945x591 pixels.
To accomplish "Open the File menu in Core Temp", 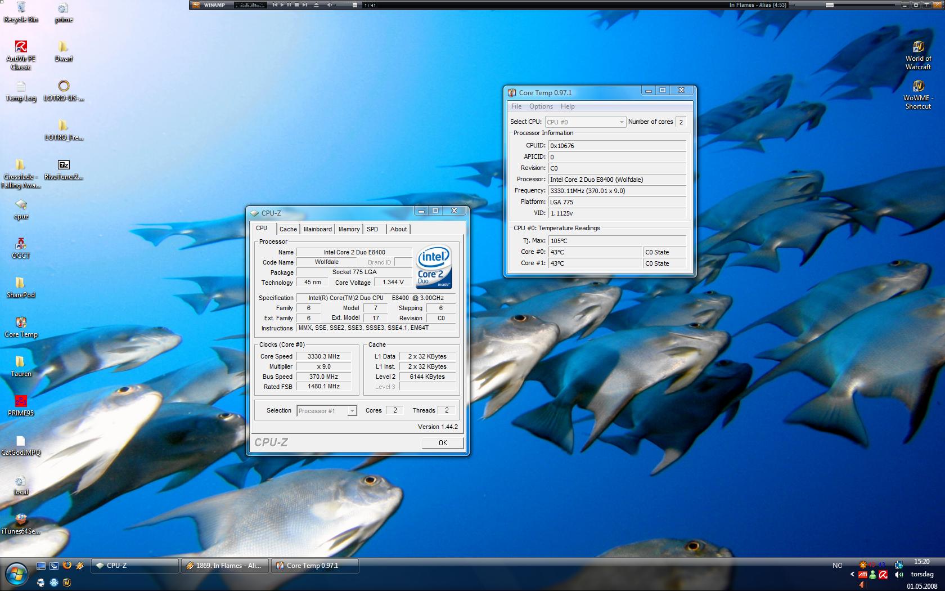I will pyautogui.click(x=516, y=106).
